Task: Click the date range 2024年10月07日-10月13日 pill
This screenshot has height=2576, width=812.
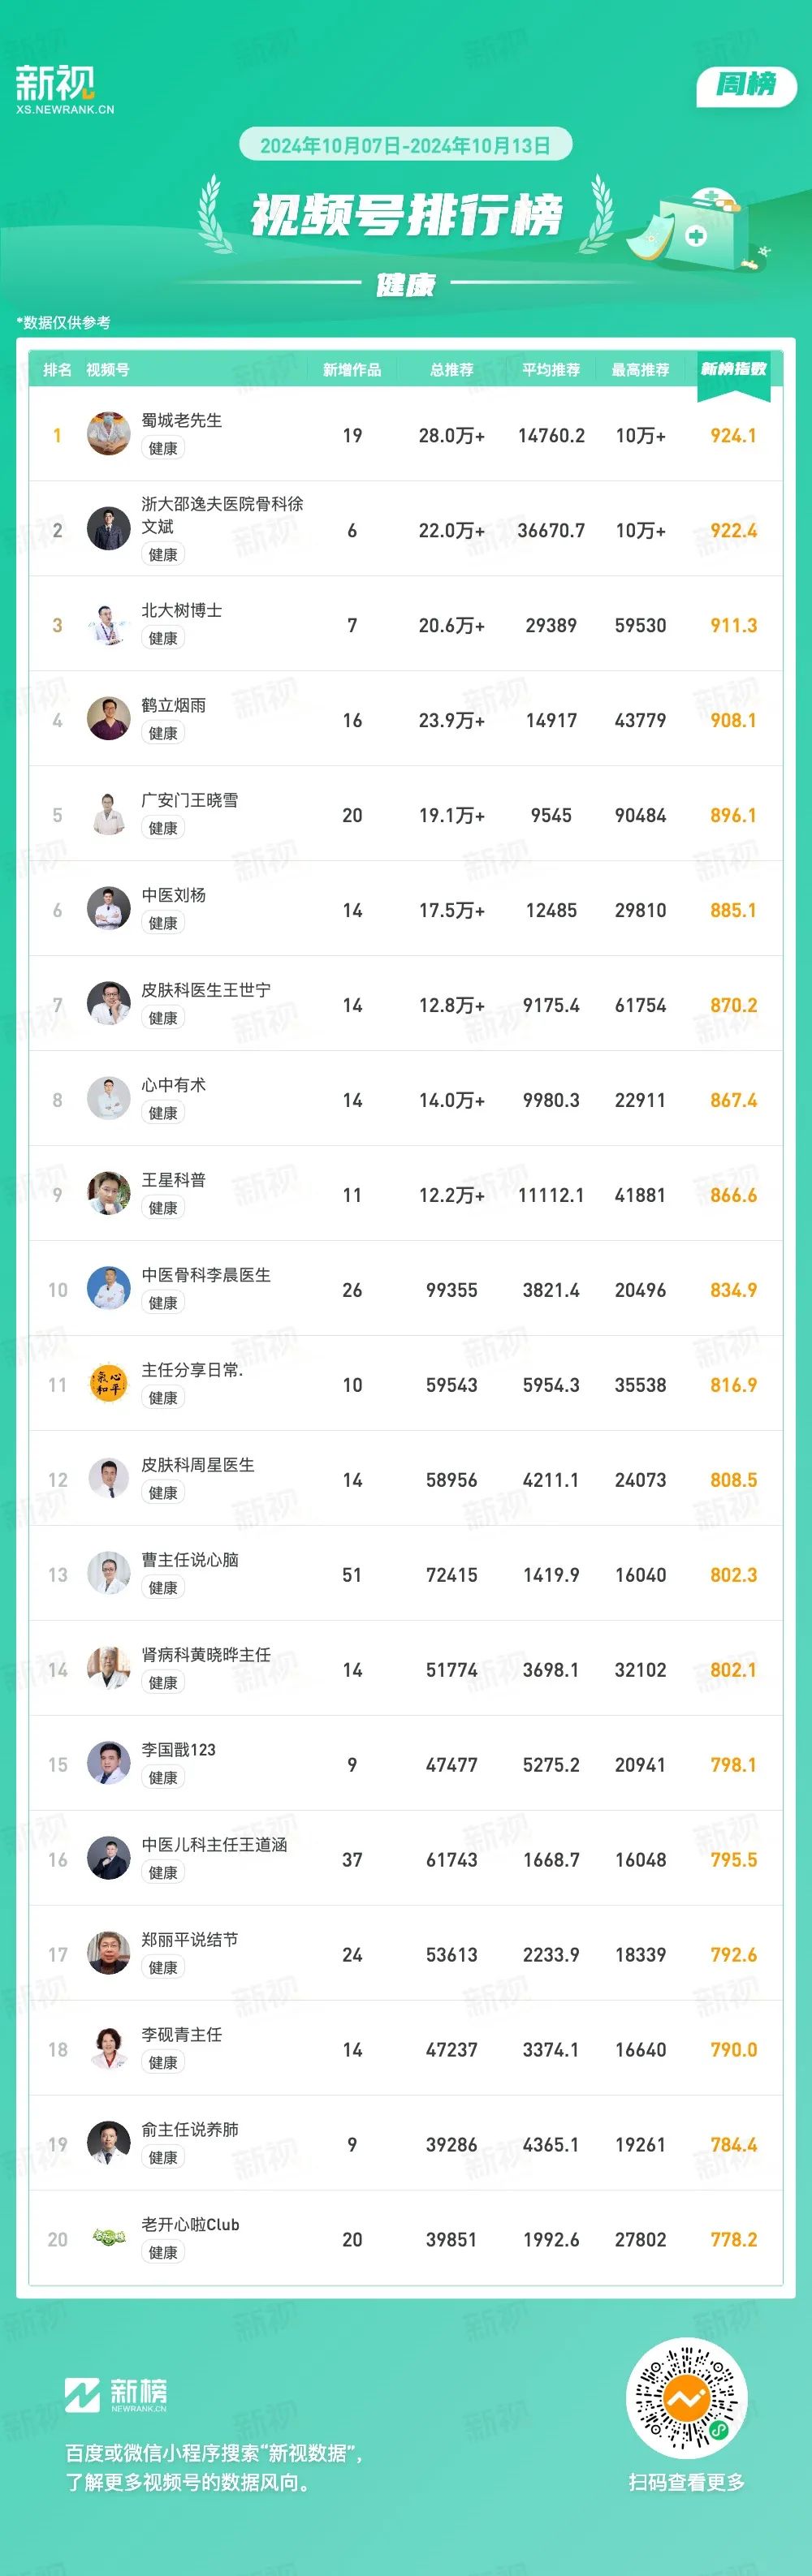Action: click(405, 145)
